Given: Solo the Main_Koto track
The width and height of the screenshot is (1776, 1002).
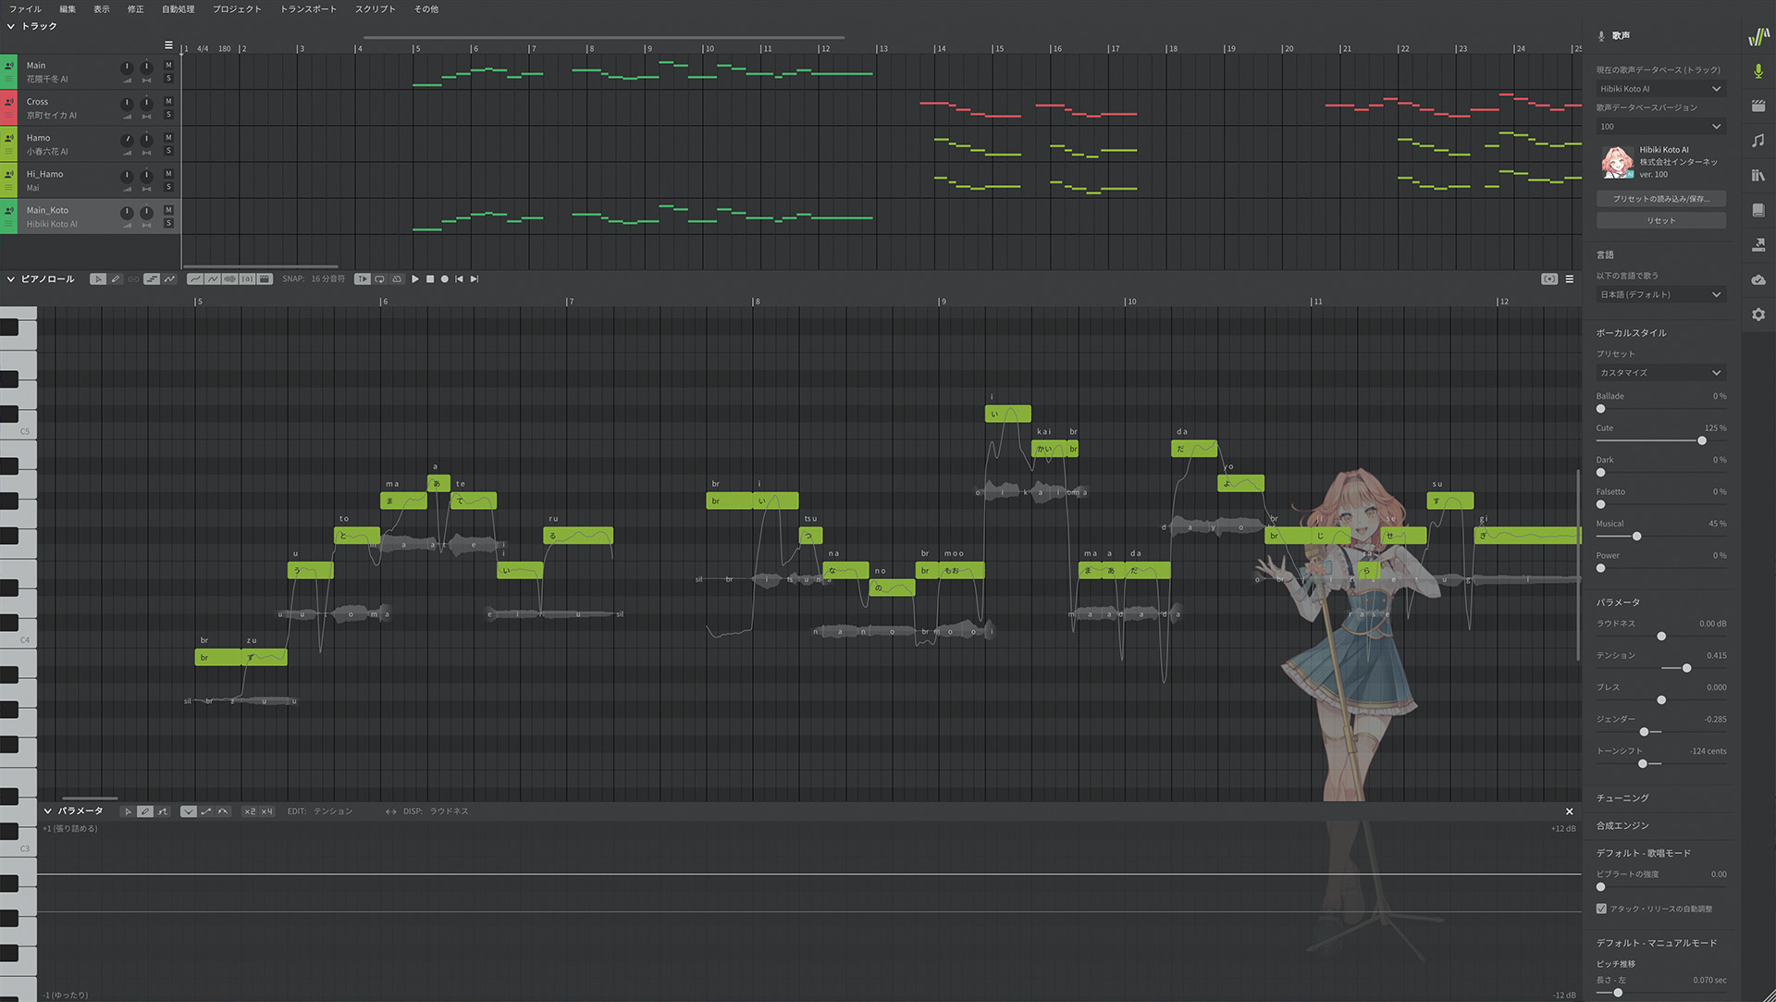Looking at the screenshot, I should pos(168,223).
